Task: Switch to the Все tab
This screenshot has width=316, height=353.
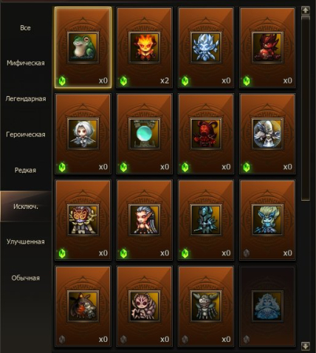Action: (26, 28)
